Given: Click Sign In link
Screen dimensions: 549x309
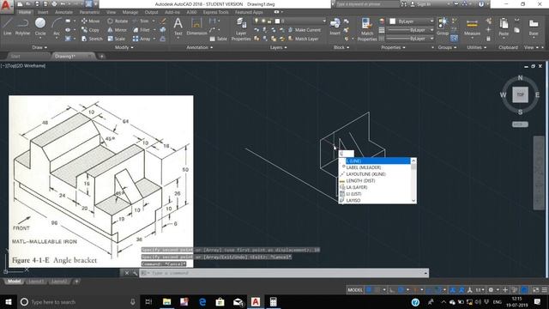Looking at the screenshot, I should (x=421, y=4).
